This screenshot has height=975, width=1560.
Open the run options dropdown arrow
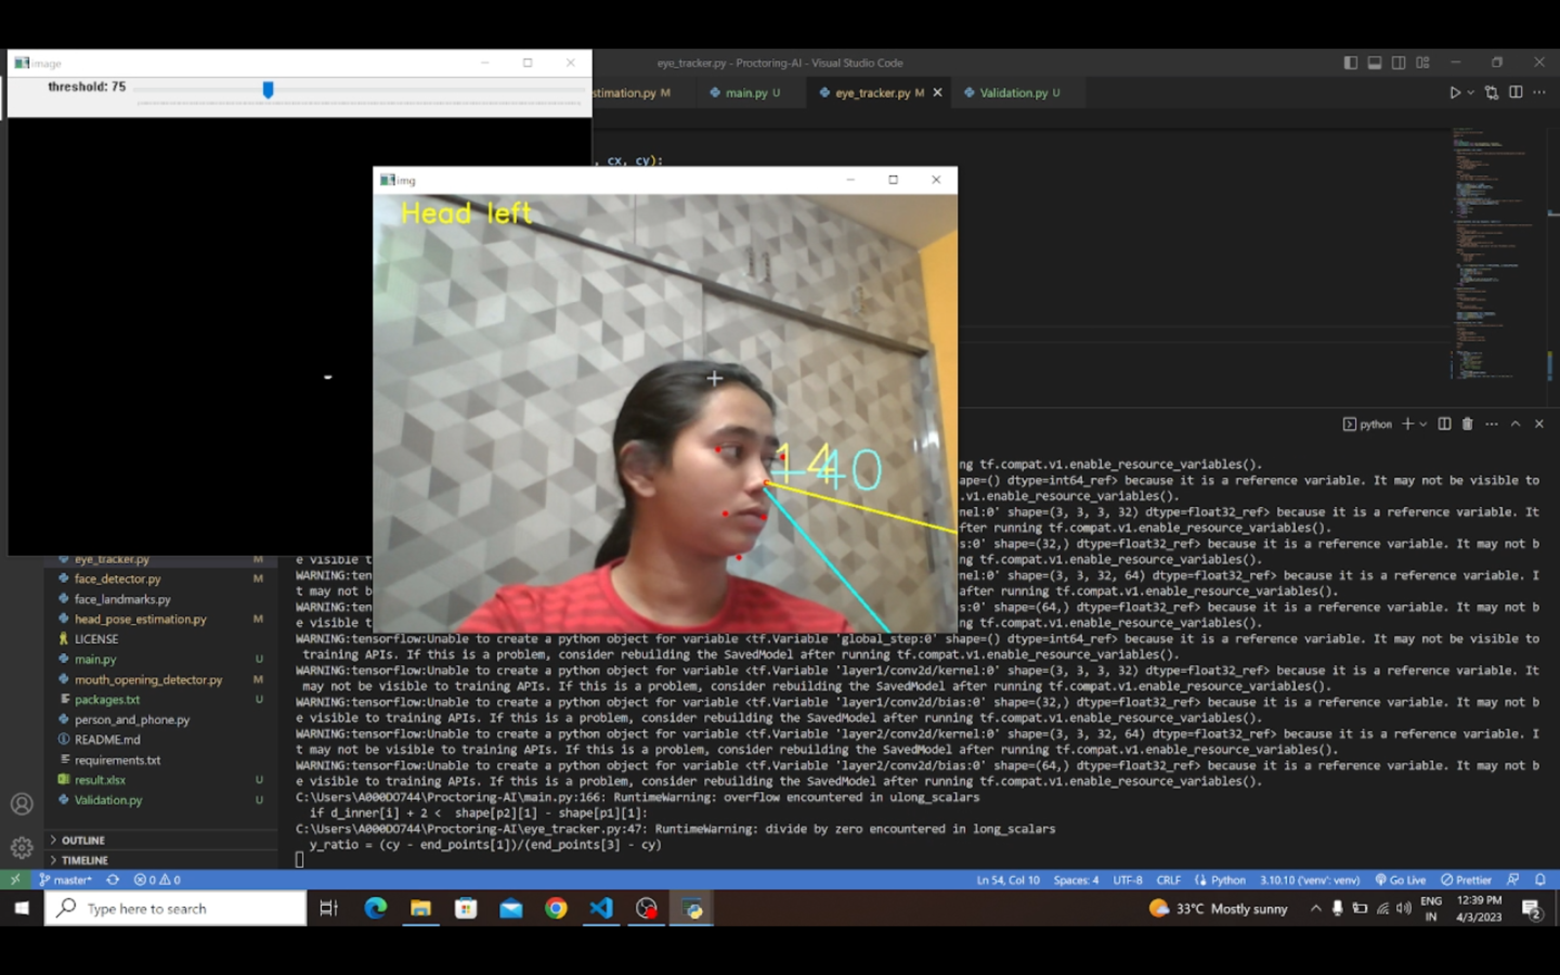(x=1471, y=93)
